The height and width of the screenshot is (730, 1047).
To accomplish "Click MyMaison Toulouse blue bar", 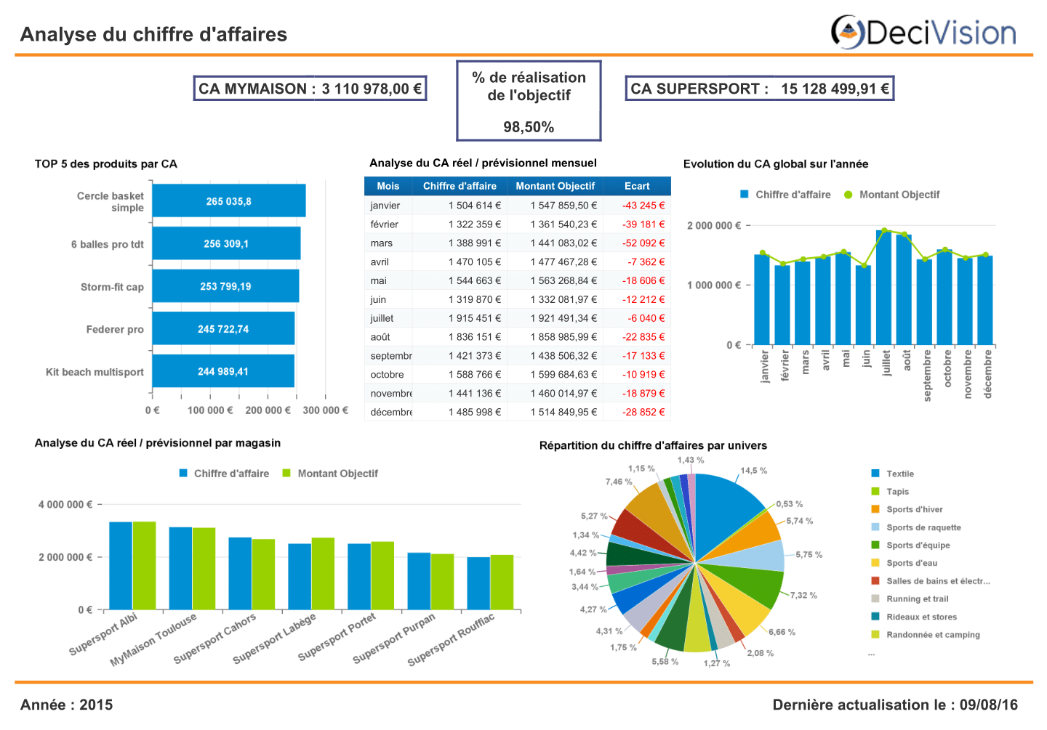I will pos(180,568).
